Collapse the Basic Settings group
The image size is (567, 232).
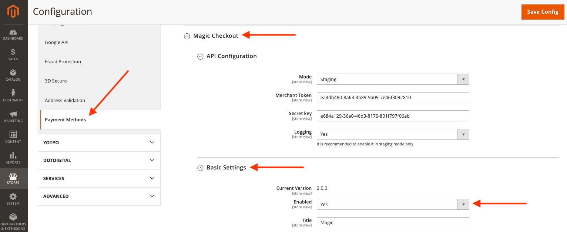[222, 168]
